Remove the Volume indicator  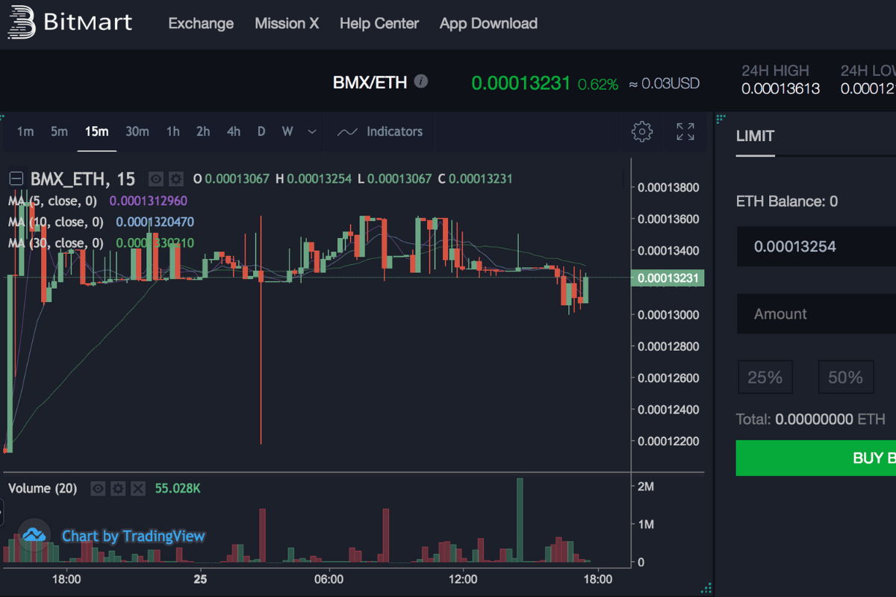138,489
